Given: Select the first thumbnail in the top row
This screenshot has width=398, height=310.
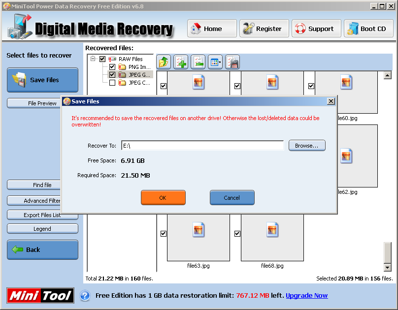Looking at the screenshot, I should click(x=199, y=83).
